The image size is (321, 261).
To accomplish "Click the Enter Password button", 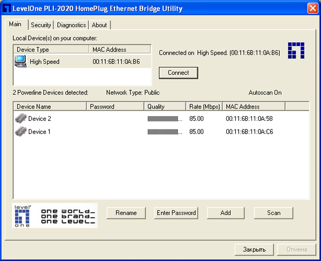I will point(176,213).
